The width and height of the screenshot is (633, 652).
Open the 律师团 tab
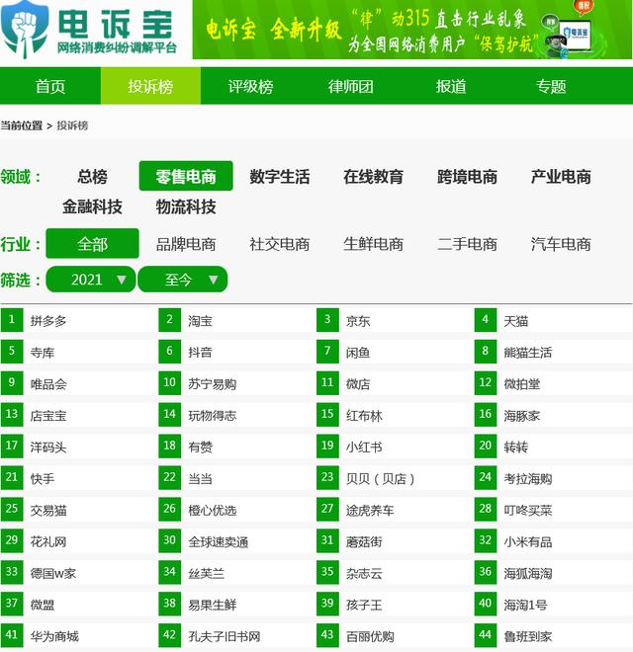click(350, 86)
